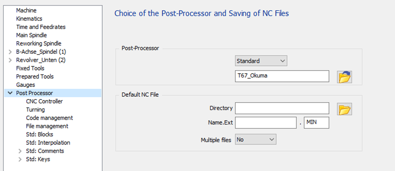Open the Standard post-processor type dropdown

(x=261, y=61)
